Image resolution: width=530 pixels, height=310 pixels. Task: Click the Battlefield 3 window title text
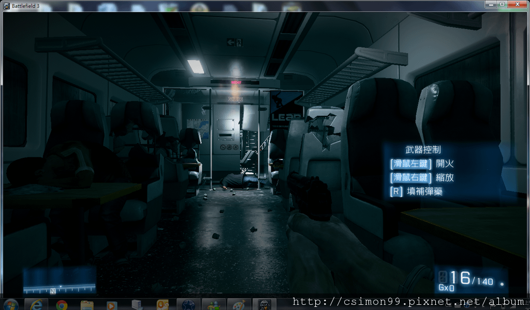pyautogui.click(x=26, y=6)
